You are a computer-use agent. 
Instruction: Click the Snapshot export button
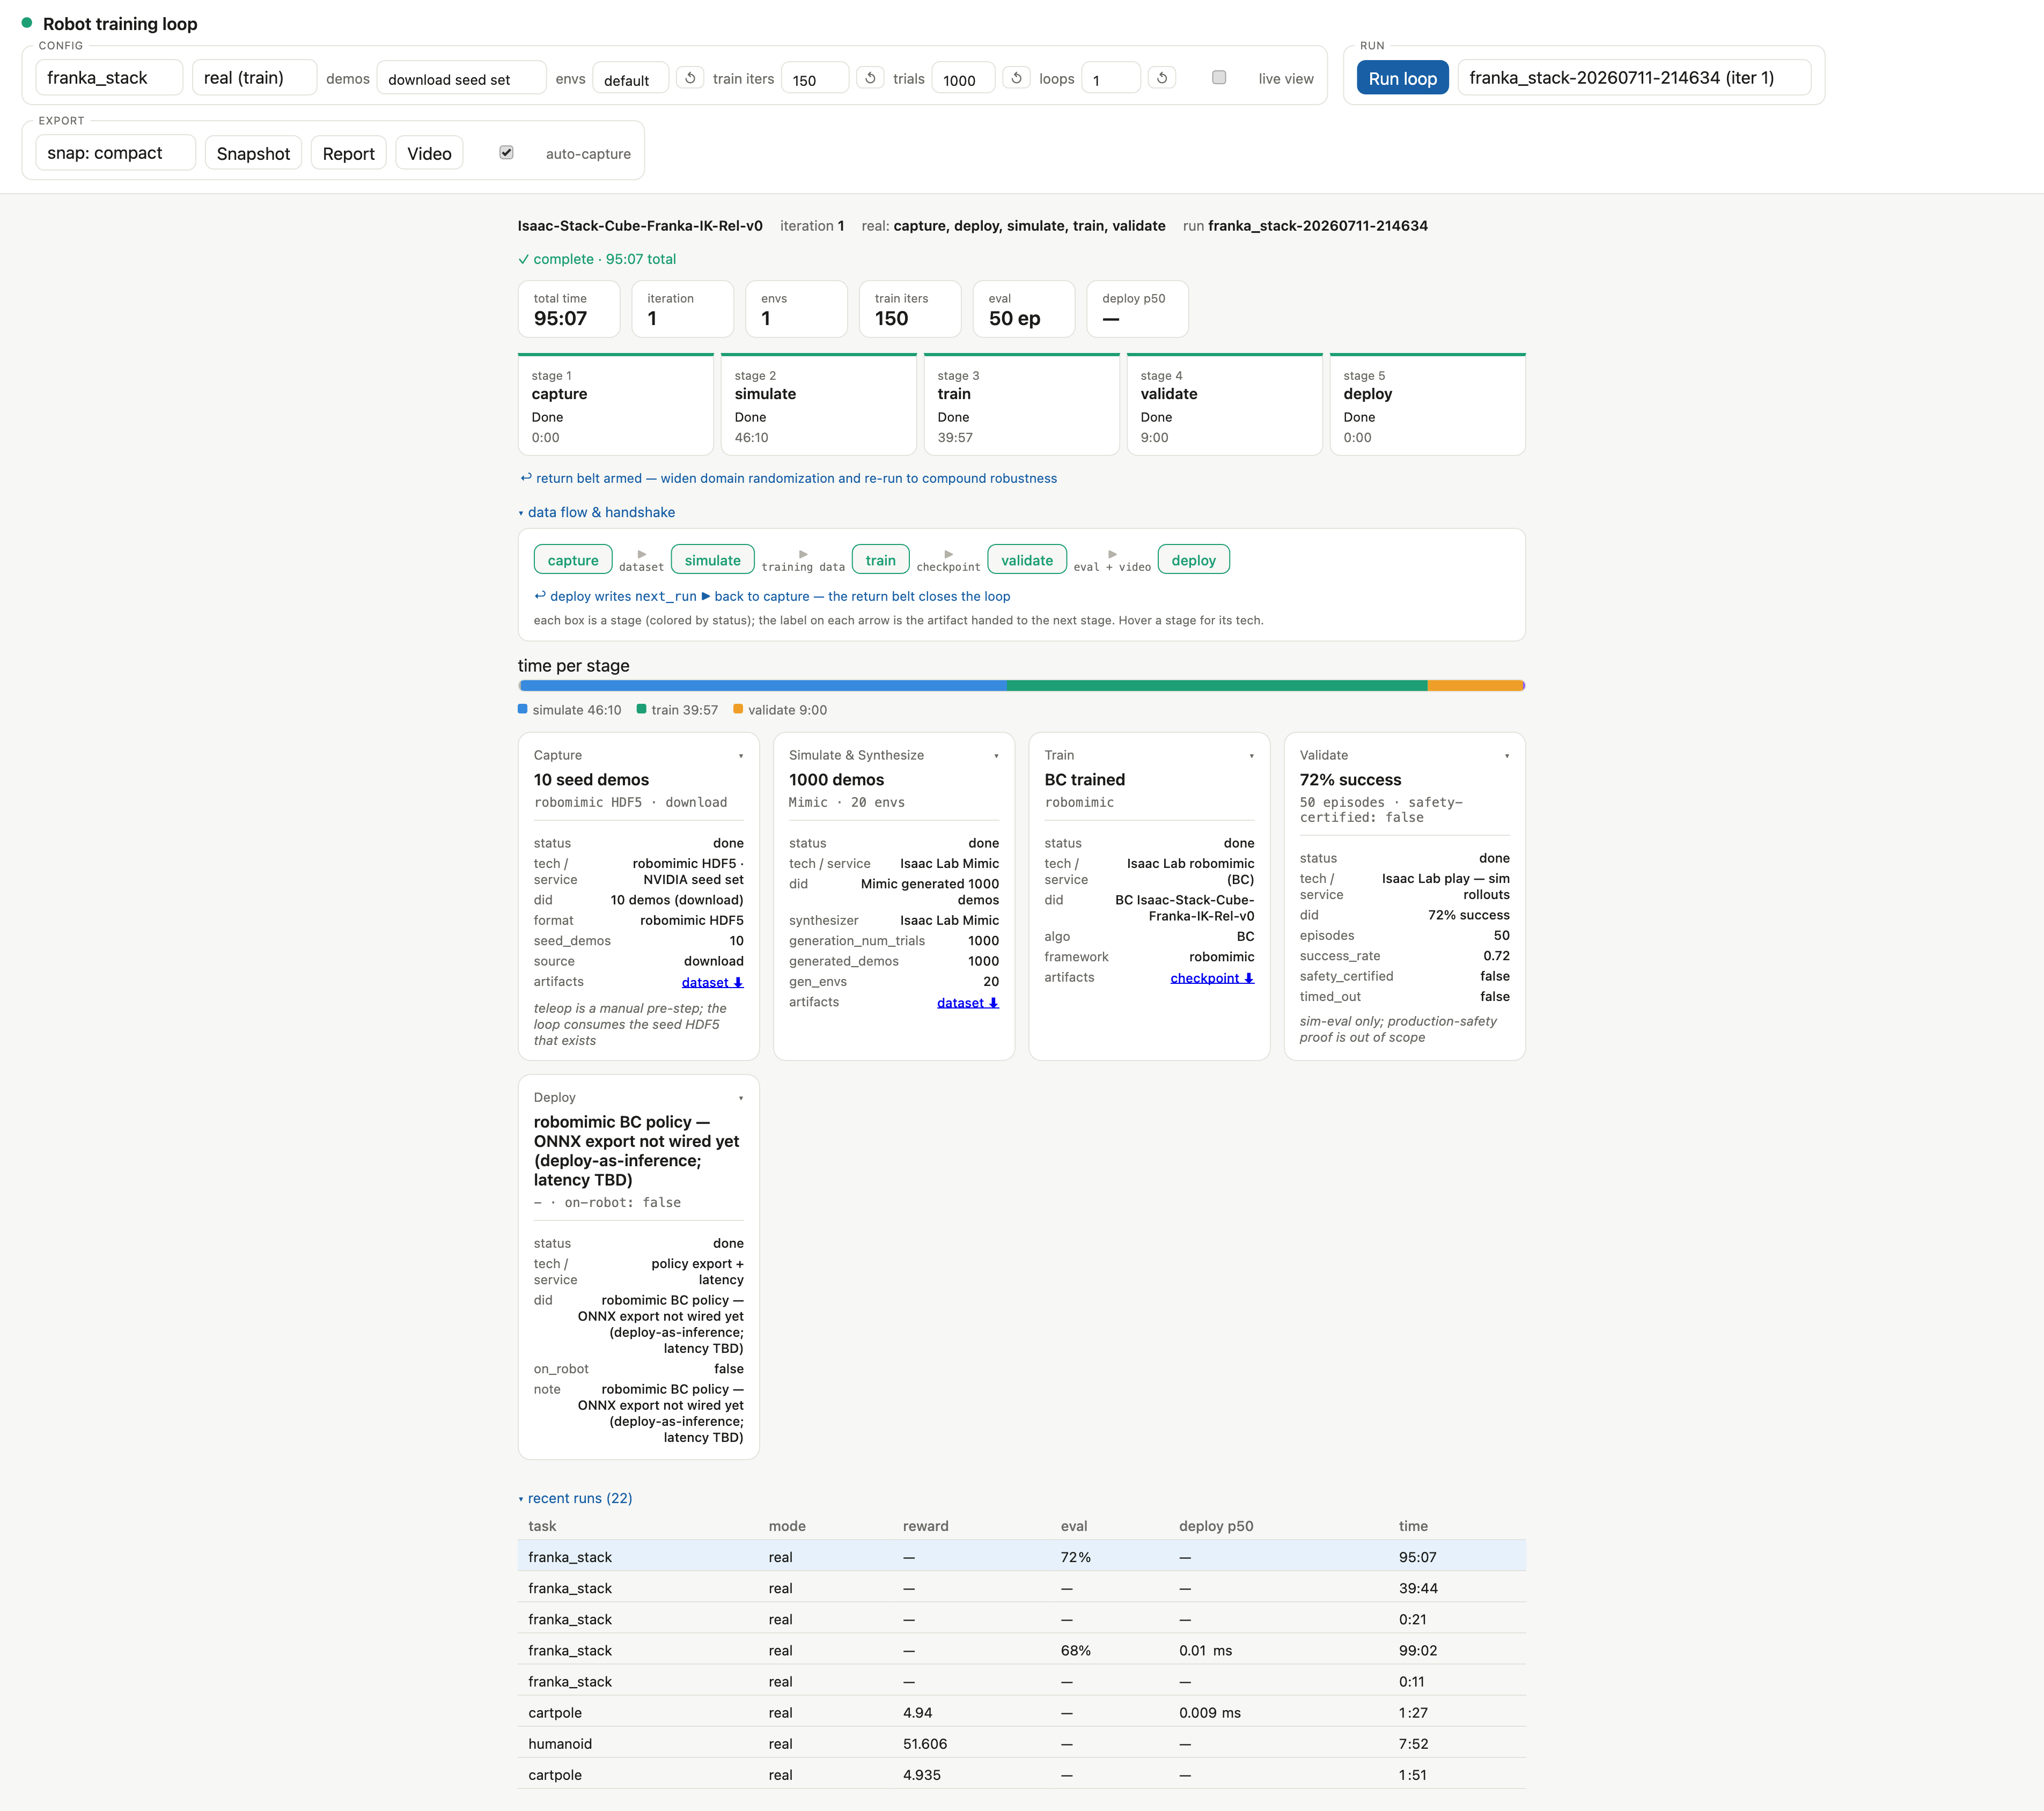(x=253, y=153)
